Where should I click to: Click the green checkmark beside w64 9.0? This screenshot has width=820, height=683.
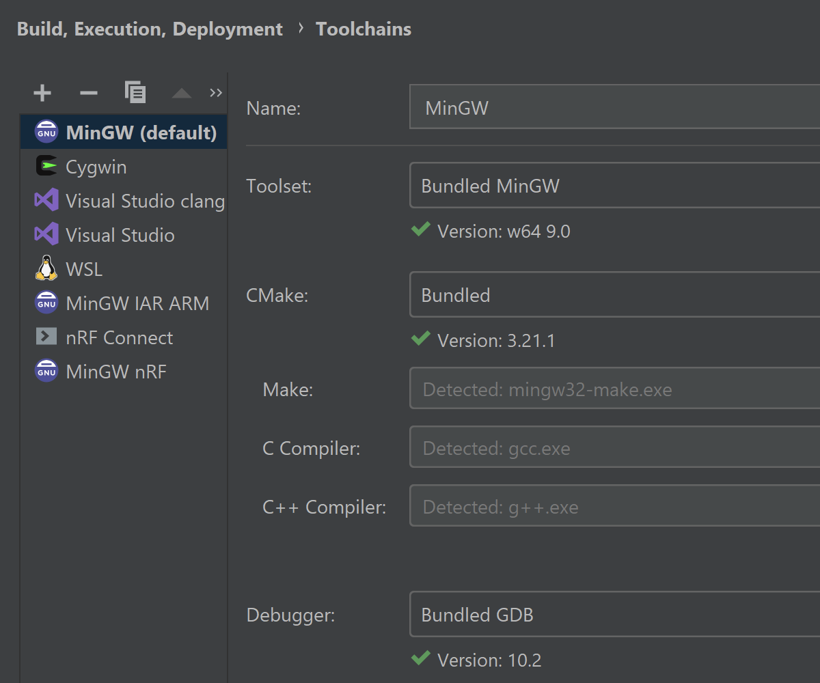(420, 229)
